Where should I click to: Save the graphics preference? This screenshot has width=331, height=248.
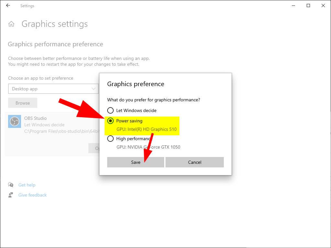pos(135,162)
